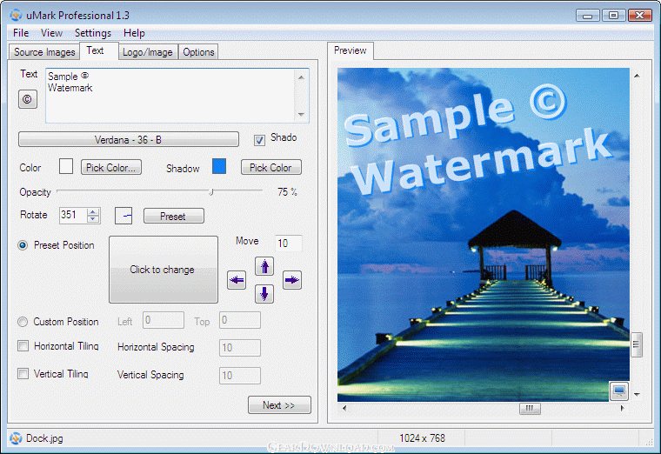661x454 pixels.
Task: Click the Click to change position button
Action: pyautogui.click(x=164, y=270)
